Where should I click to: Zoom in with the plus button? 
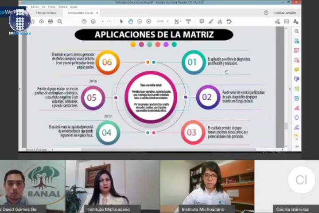tap(148, 21)
